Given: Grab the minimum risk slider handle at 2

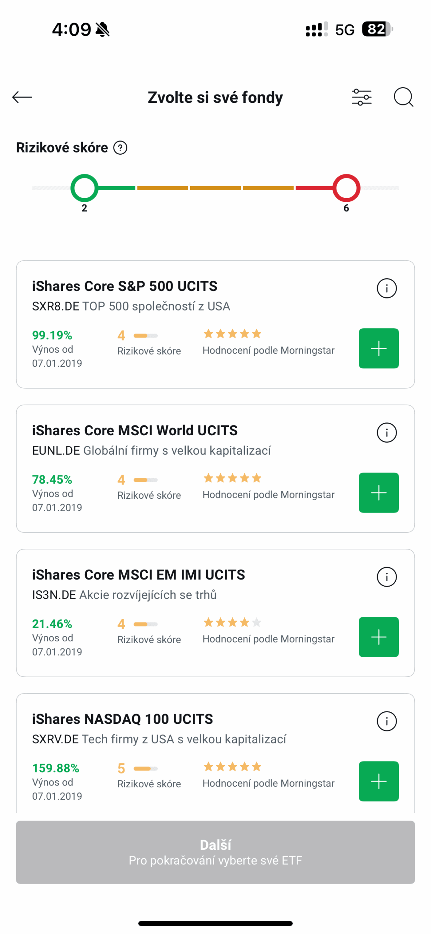Looking at the screenshot, I should (84, 188).
